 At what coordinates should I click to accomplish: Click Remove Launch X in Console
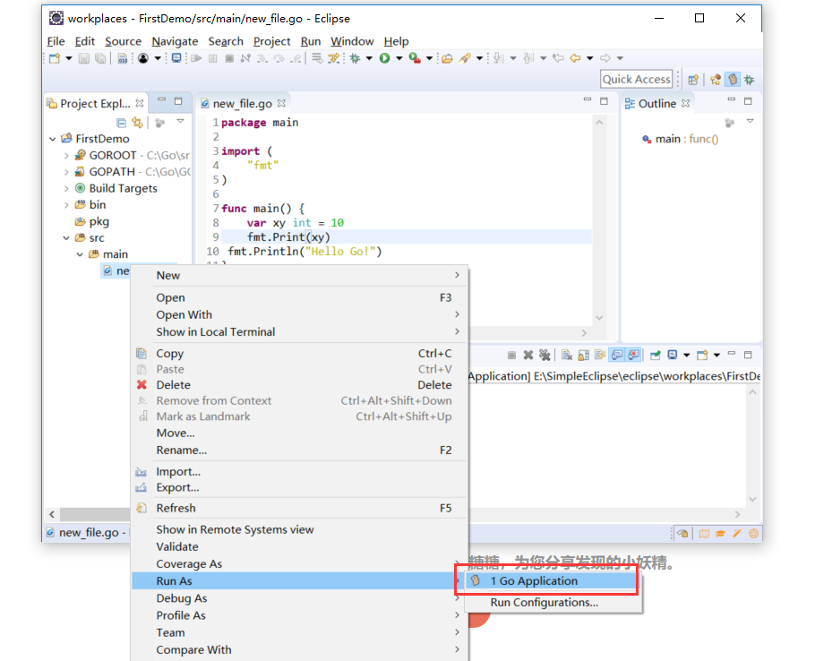[528, 355]
